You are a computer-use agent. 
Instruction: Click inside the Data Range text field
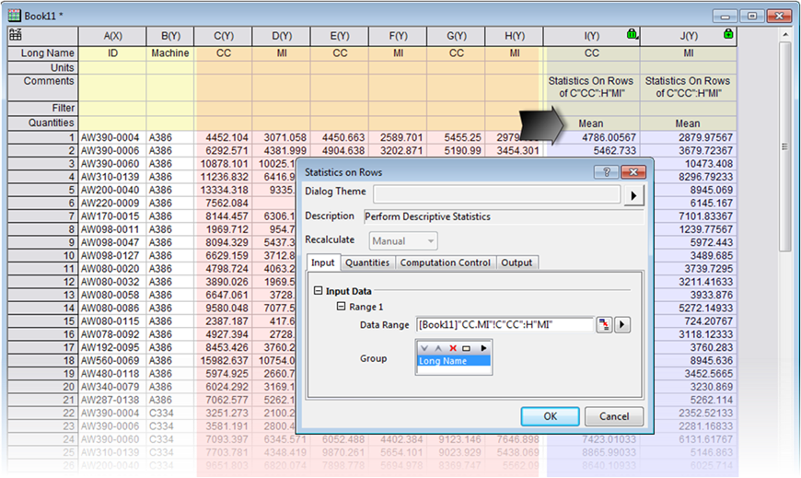[504, 324]
